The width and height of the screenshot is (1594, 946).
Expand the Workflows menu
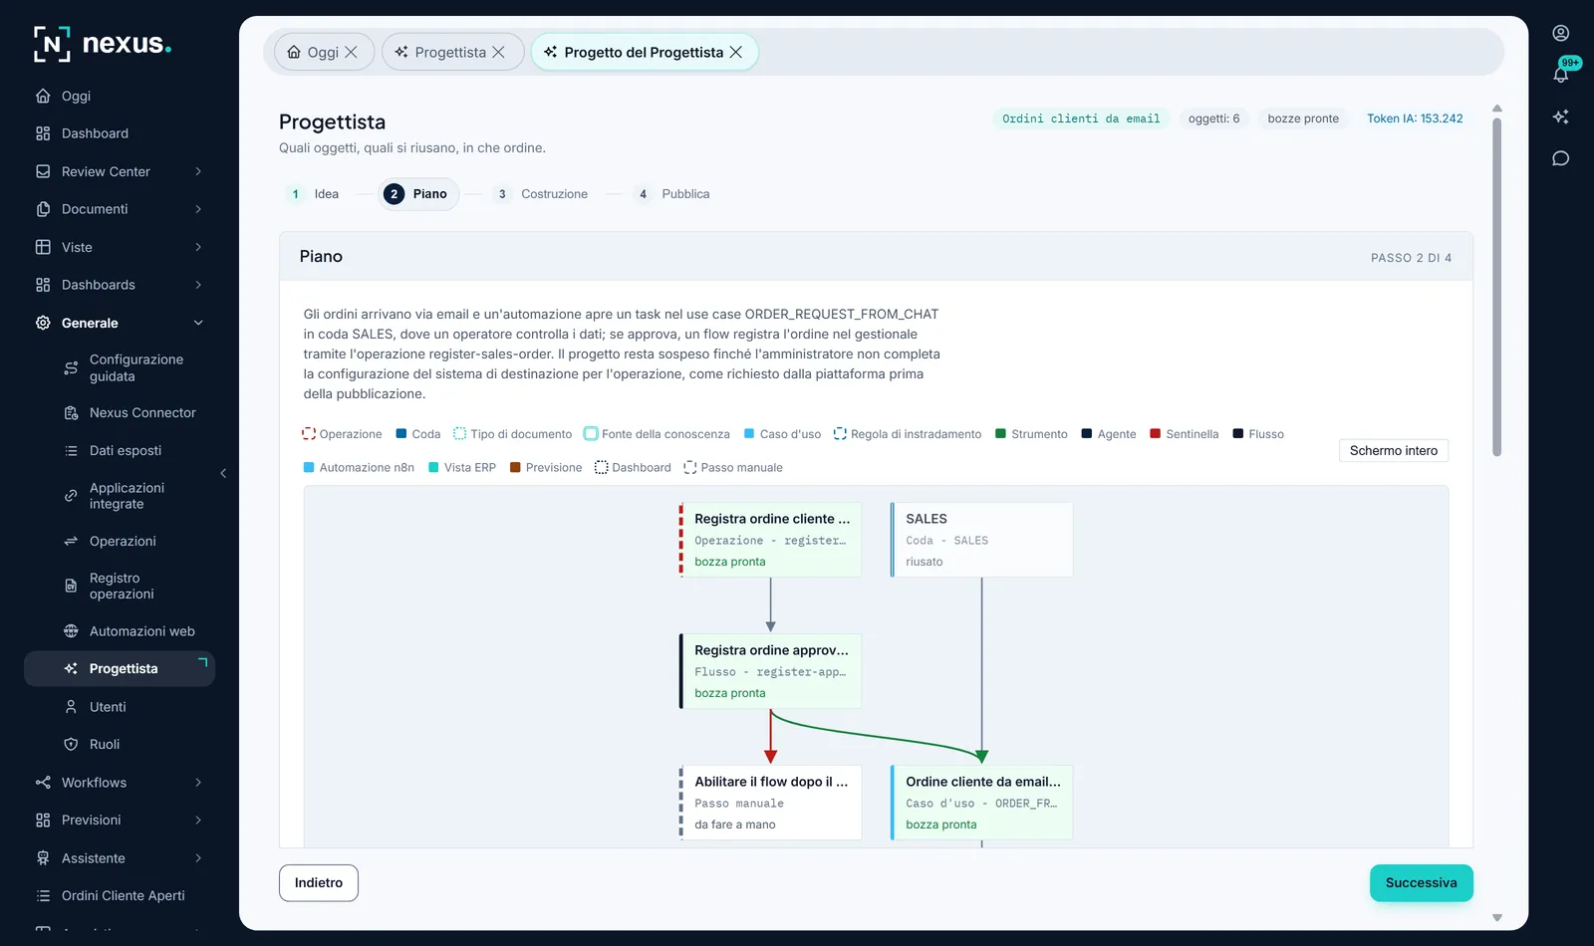tap(198, 783)
